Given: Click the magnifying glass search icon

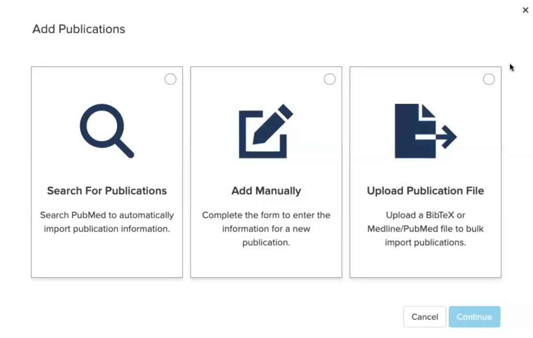Looking at the screenshot, I should (107, 131).
